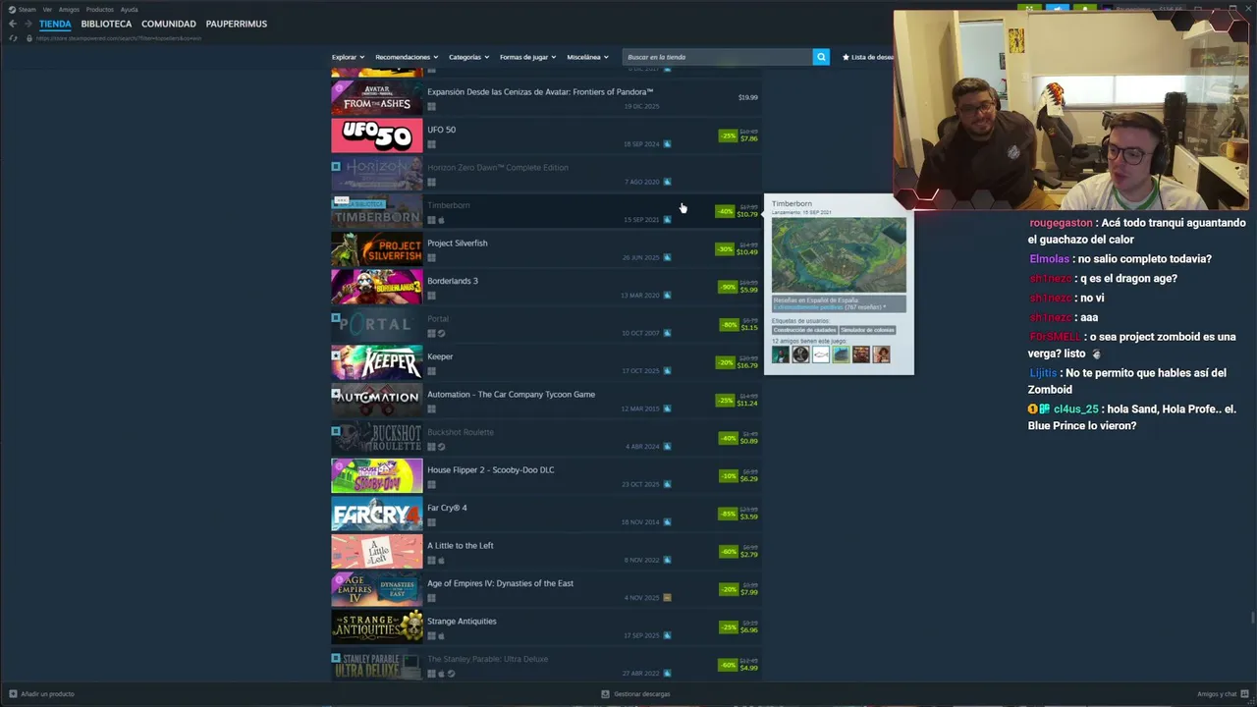Open the Categorías dropdown
Image resolution: width=1257 pixels, height=707 pixels.
[x=468, y=57]
